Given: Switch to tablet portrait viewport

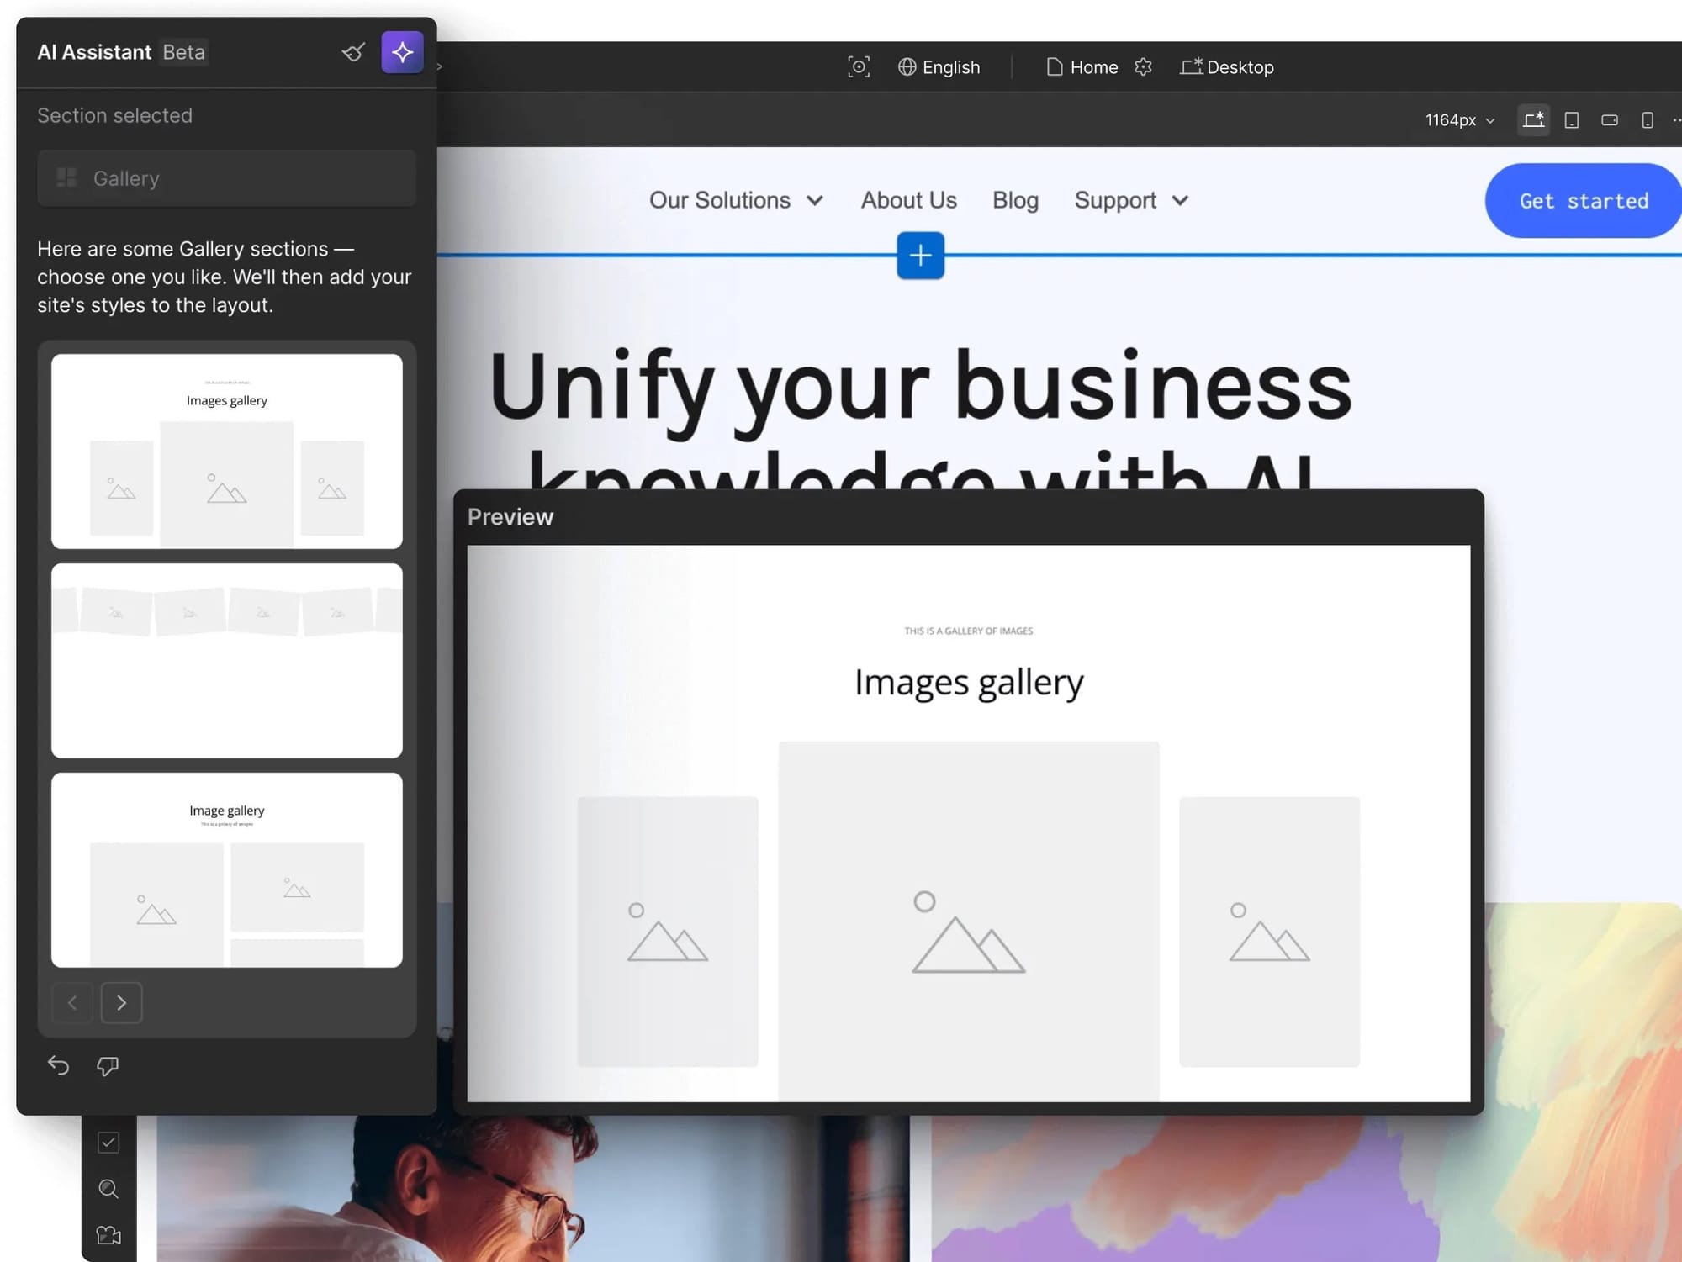Looking at the screenshot, I should [1571, 120].
